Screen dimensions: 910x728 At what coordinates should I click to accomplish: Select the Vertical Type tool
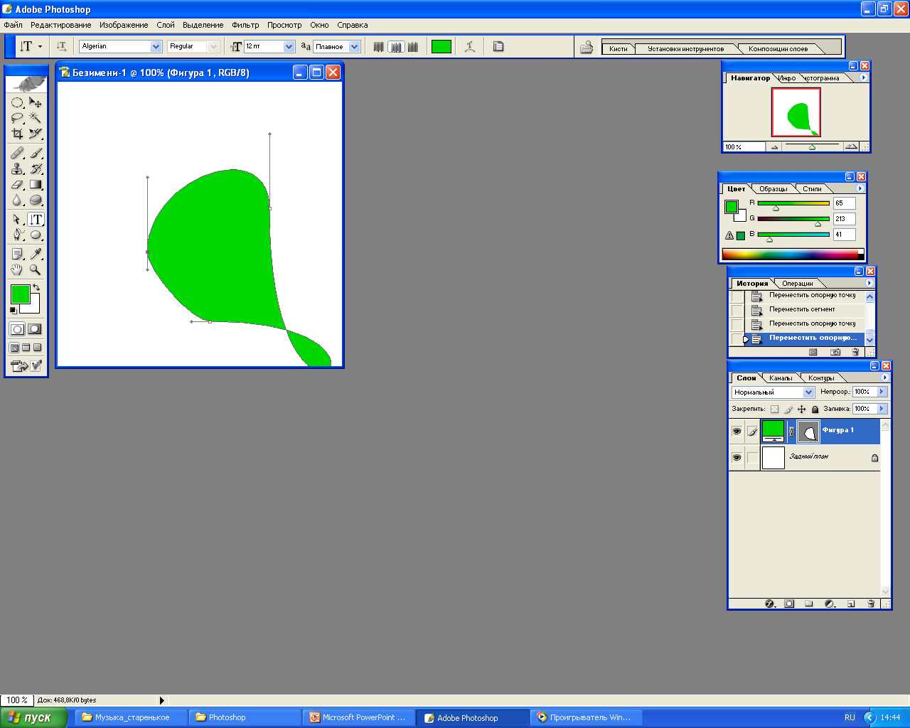tap(36, 220)
